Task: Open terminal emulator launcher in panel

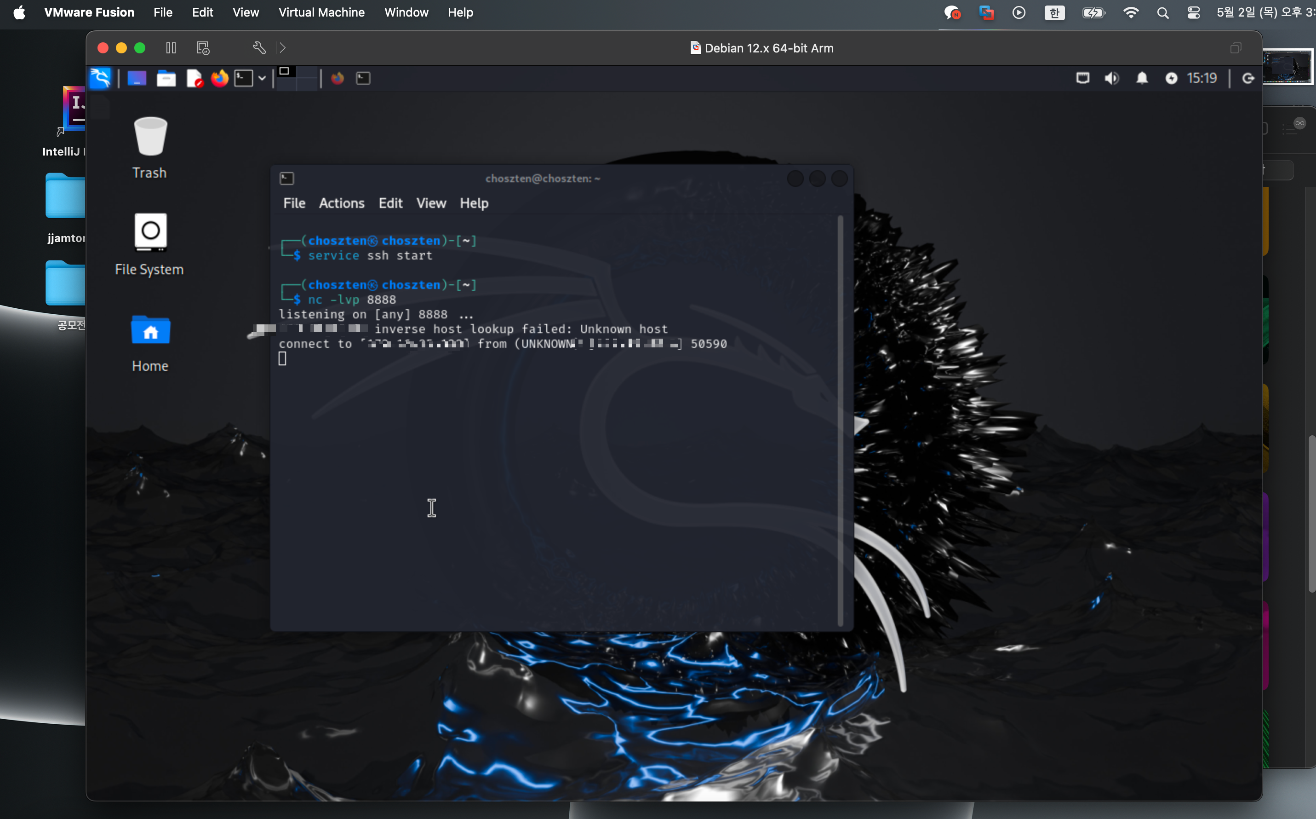Action: 244,79
